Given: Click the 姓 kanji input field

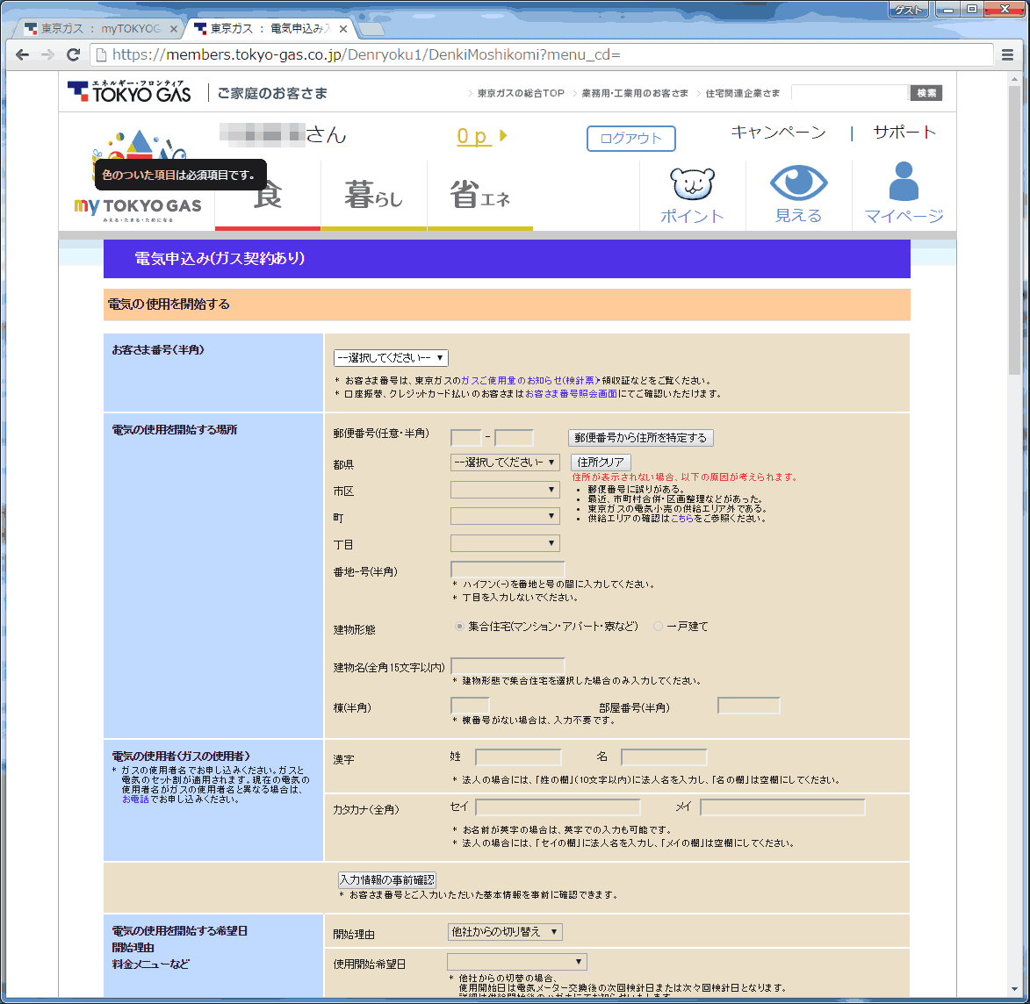Looking at the screenshot, I should point(518,757).
